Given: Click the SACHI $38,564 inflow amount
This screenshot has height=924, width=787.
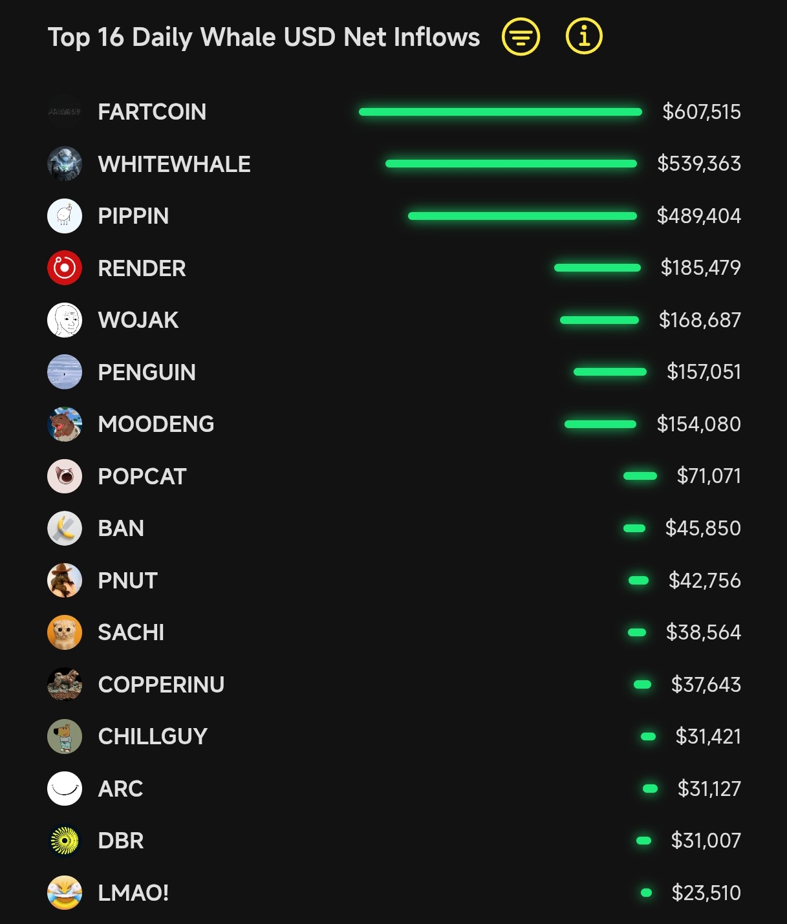Looking at the screenshot, I should [x=703, y=632].
